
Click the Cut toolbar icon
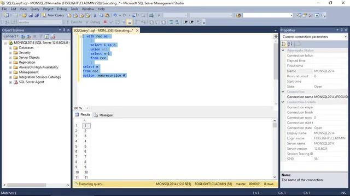pos(95,15)
